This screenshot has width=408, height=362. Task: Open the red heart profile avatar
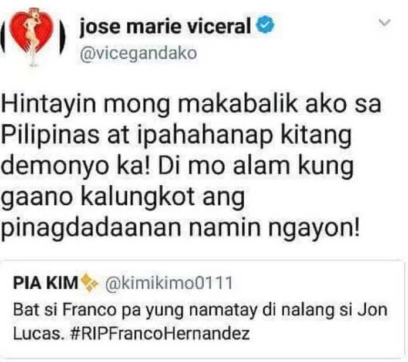coord(32,35)
